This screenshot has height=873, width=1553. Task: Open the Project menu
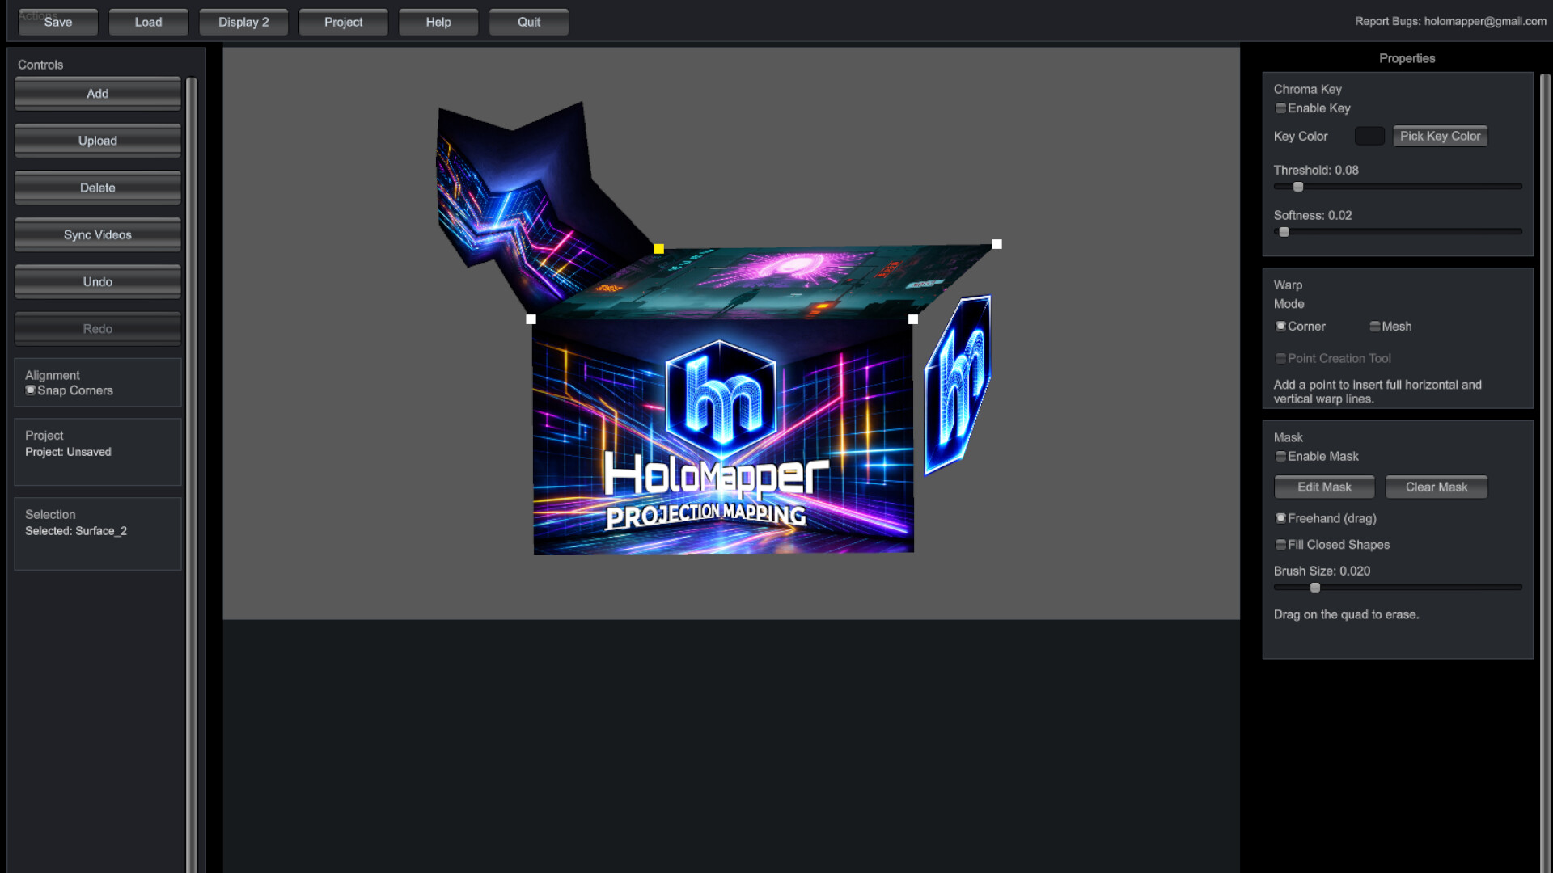coord(343,22)
